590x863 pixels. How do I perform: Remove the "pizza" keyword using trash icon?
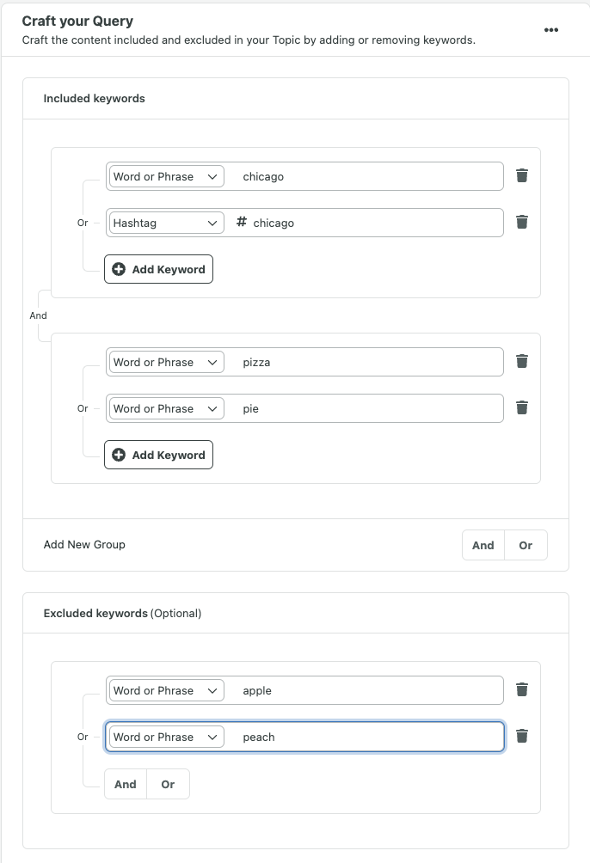pos(521,361)
